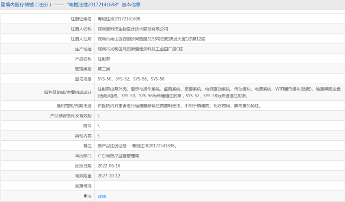The height and width of the screenshot is (202, 345).
Task: Click the 结构及组成 description text
Action: [x=219, y=92]
